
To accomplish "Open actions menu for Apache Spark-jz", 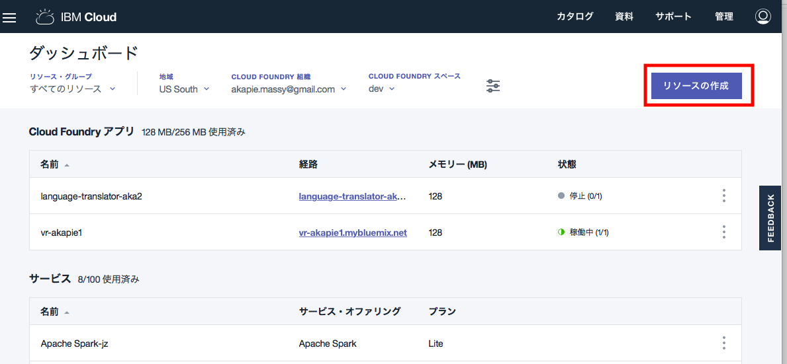I will 723,343.
